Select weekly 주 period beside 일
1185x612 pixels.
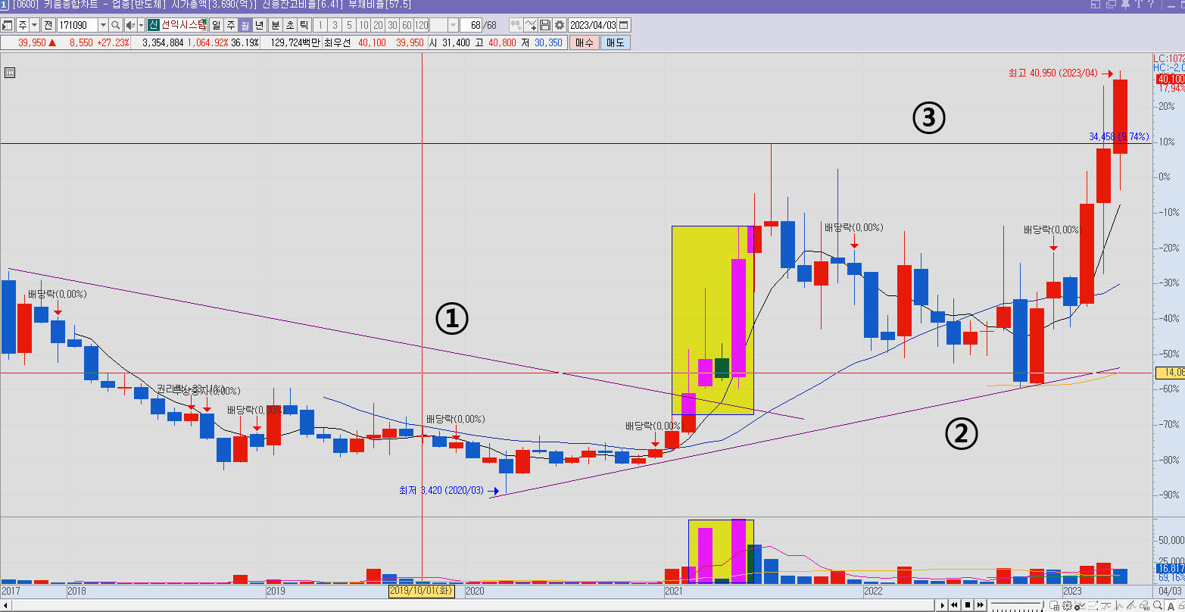[231, 25]
